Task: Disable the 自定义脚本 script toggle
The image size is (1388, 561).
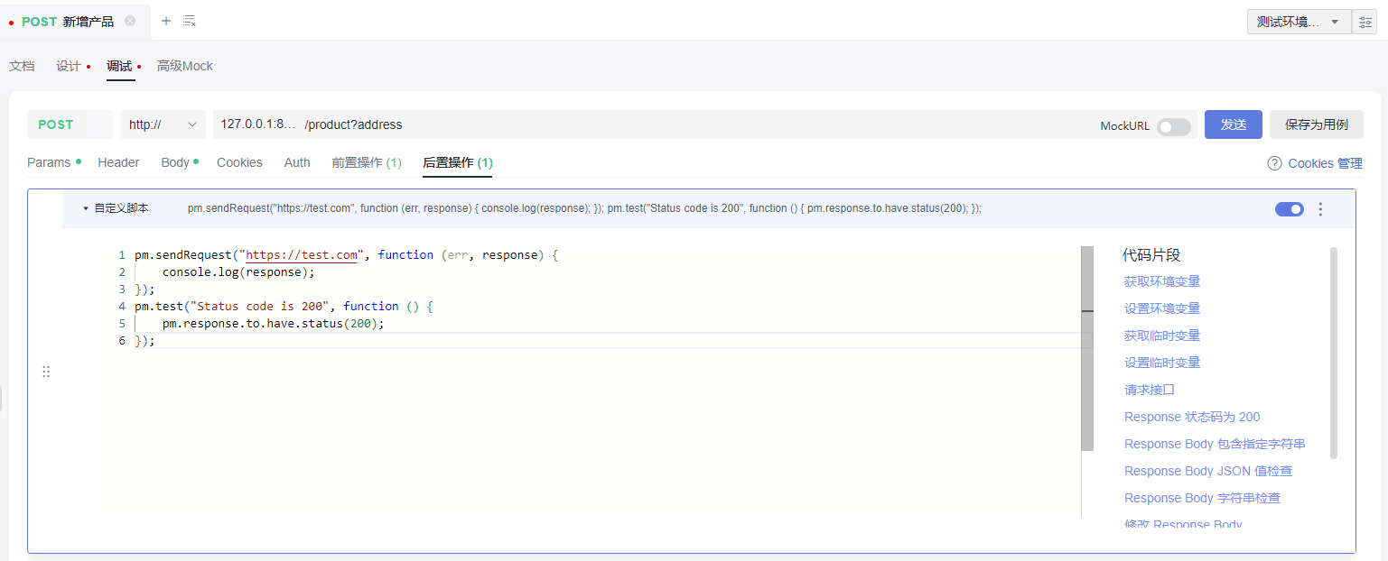Action: click(1289, 209)
